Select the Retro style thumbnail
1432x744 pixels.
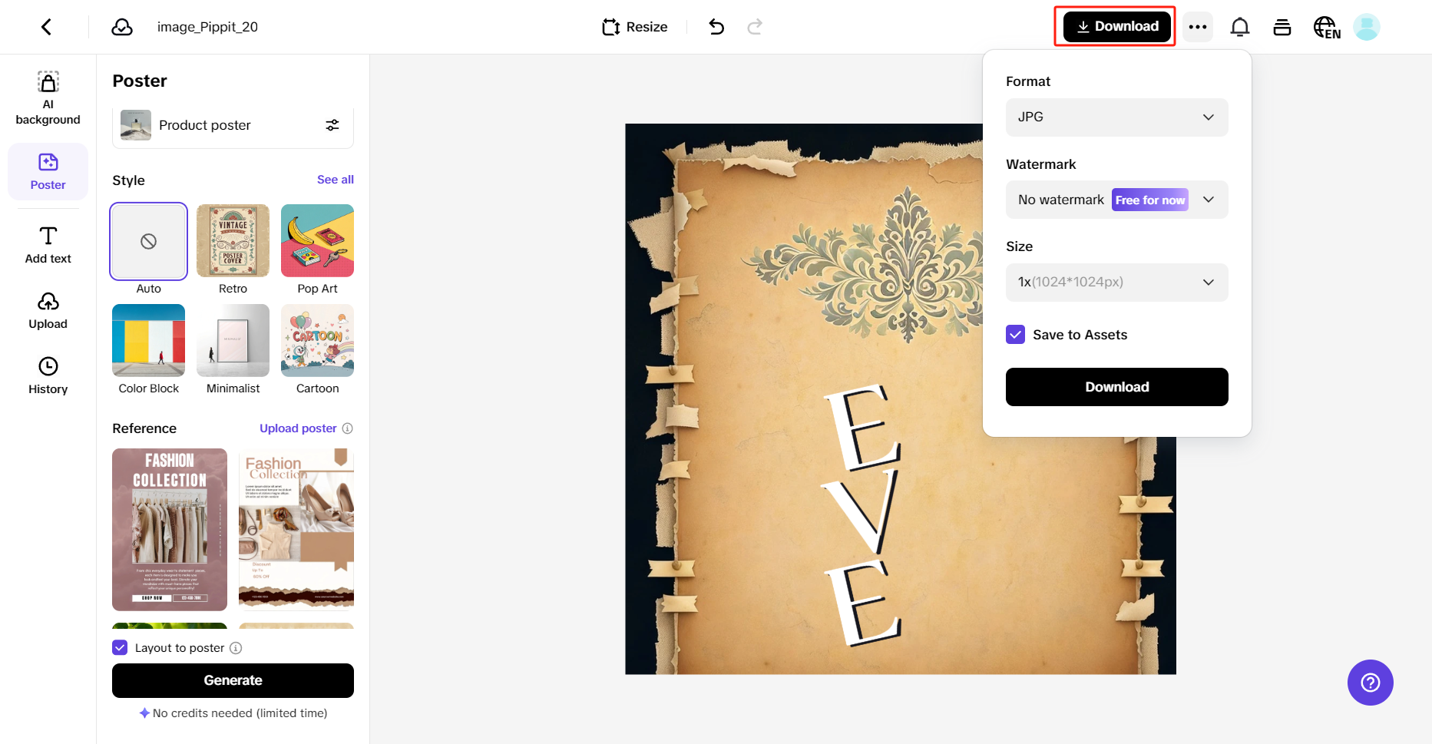pyautogui.click(x=233, y=241)
